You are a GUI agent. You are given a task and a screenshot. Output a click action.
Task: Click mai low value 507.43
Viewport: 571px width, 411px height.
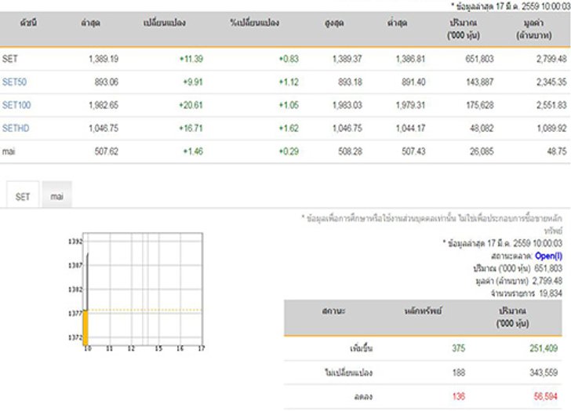(413, 151)
